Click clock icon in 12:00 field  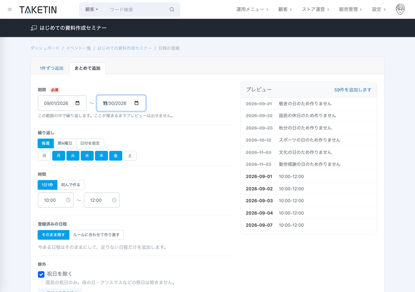[x=114, y=200]
